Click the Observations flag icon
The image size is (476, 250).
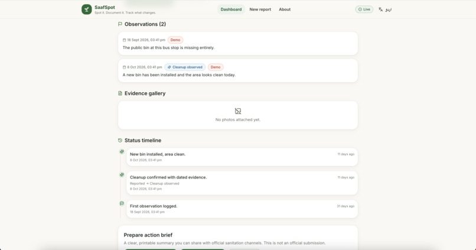pos(120,24)
